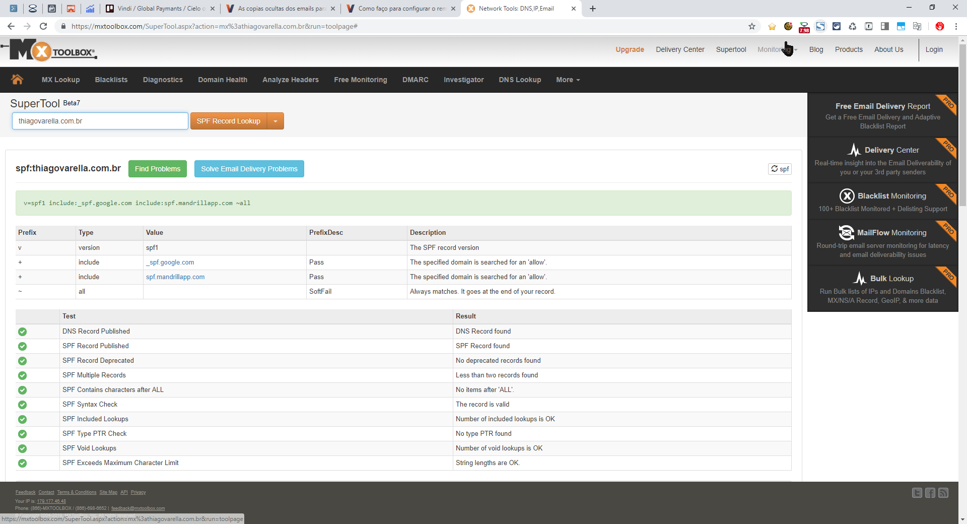Open the Blacklist Monitoring circled X icon
967x524 pixels.
tap(847, 196)
